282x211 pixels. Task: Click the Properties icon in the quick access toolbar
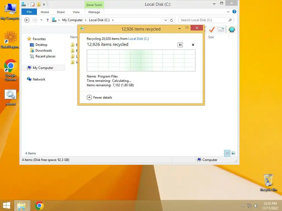pyautogui.click(x=33, y=4)
